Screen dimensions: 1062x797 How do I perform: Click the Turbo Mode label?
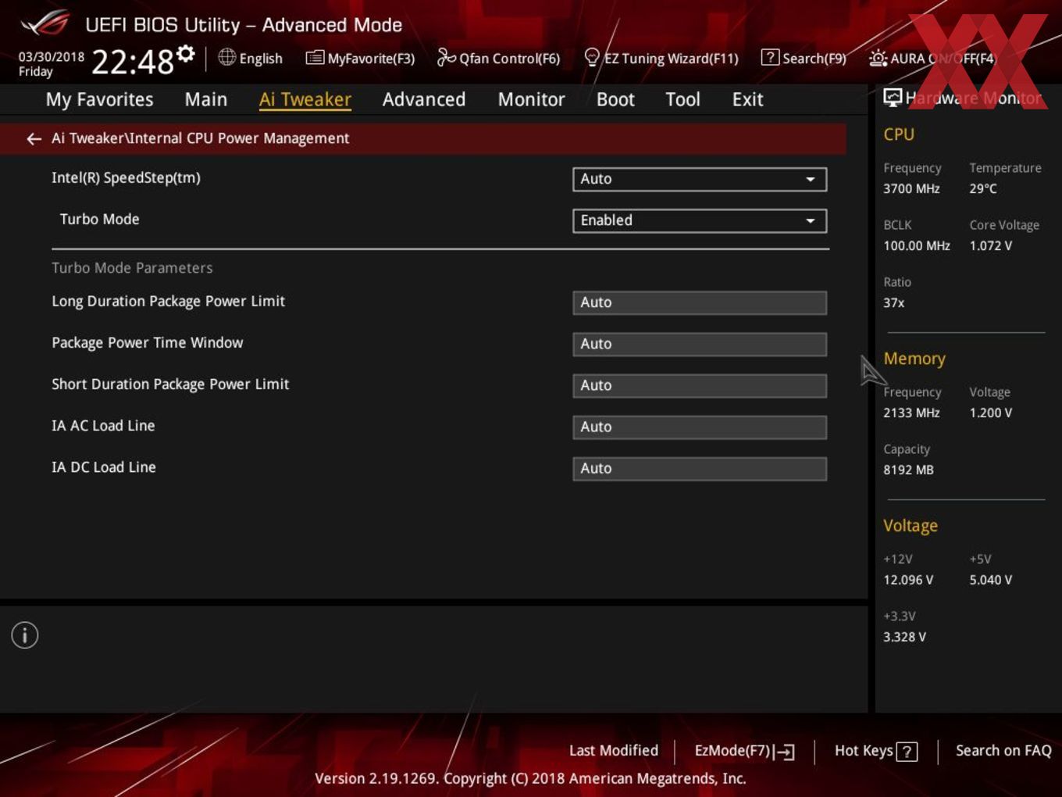pyautogui.click(x=100, y=220)
